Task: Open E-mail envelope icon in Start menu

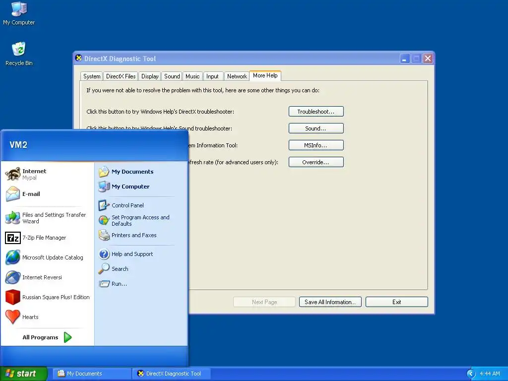Action: [13, 194]
